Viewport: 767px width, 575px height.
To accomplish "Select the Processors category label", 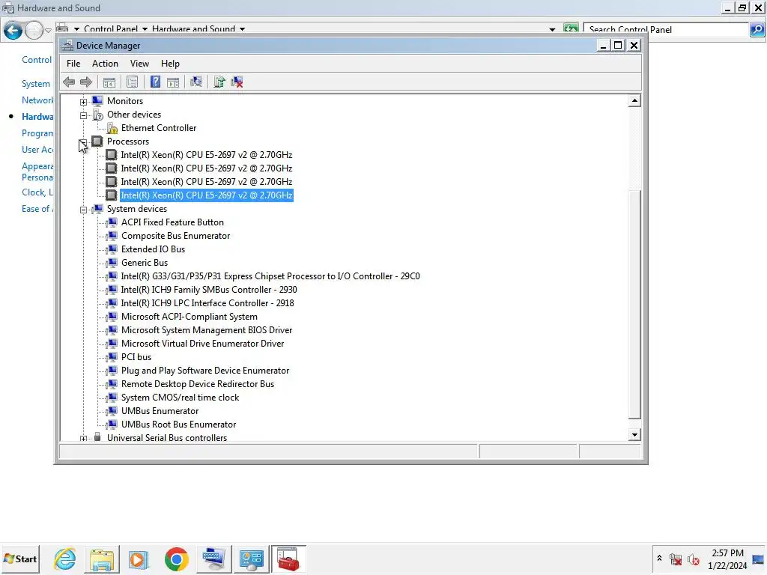I will pos(128,142).
